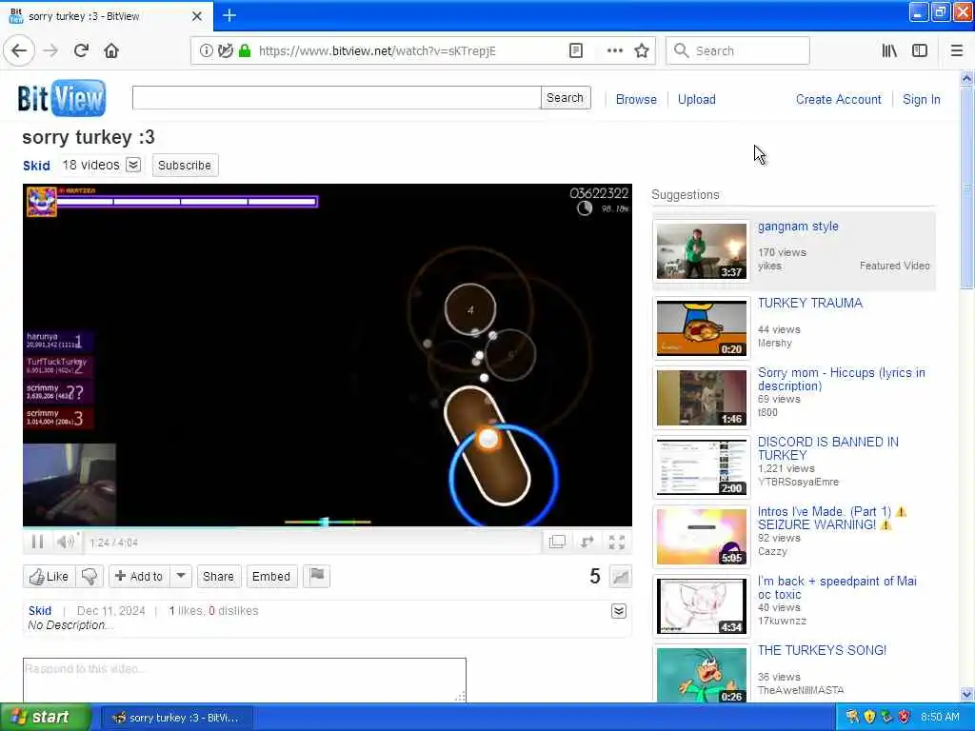Open the TURKEY TRAUMA video link
Image resolution: width=975 pixels, height=731 pixels.
coord(809,303)
